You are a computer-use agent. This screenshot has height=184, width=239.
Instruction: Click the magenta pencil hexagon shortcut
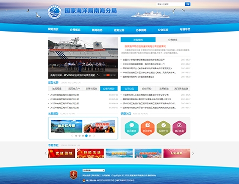pos(179,128)
